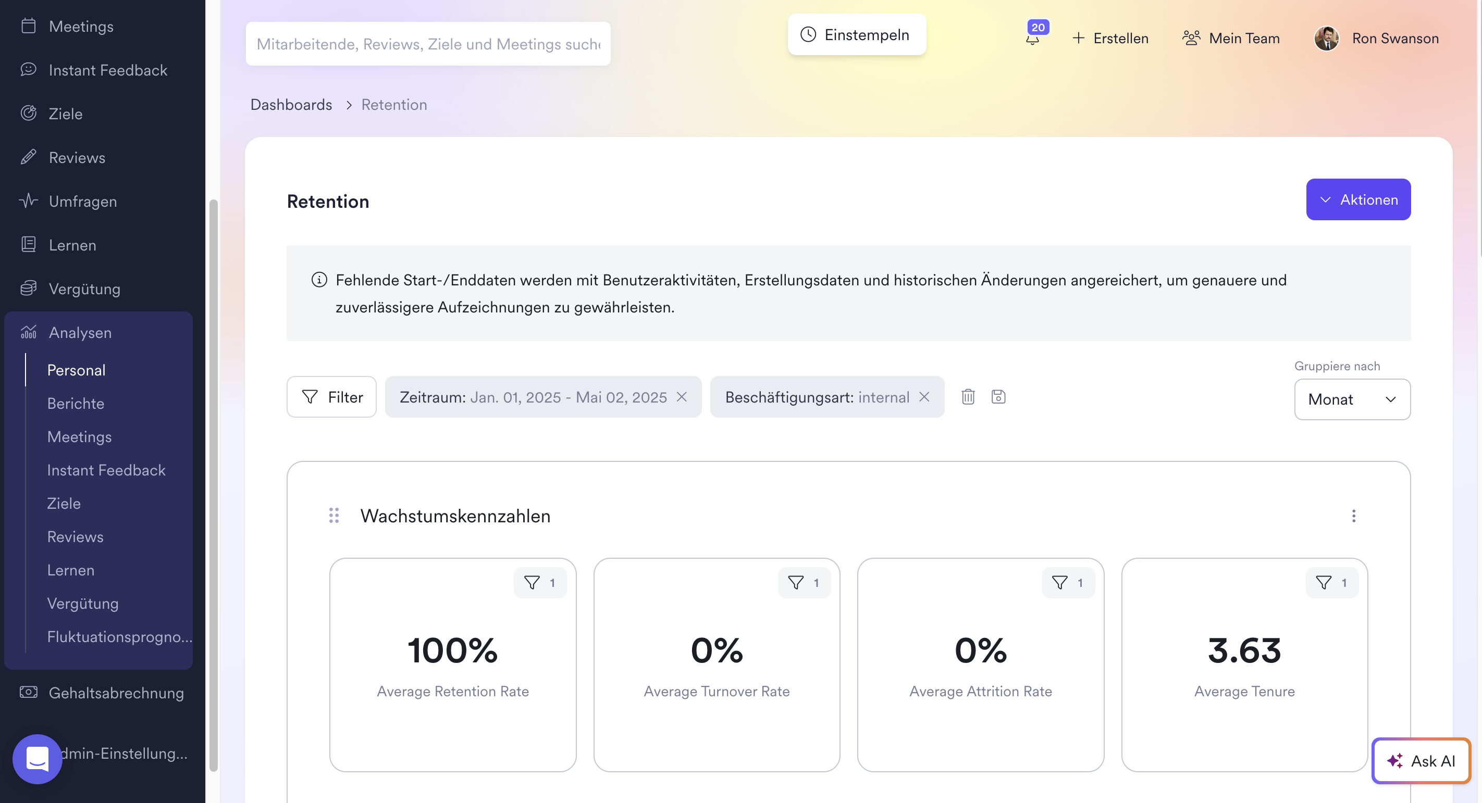
Task: Select Personal under Analysen
Action: pyautogui.click(x=76, y=370)
